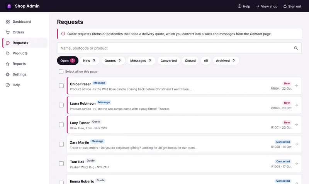Click the Contacted badge on Tom Hall row
Screen dimensions: 309x184
click(x=283, y=161)
